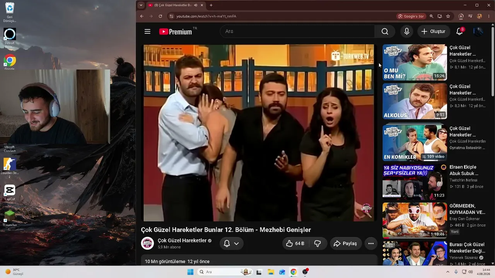Open the YouTube guide hamburger menu
Viewport: 495px width, 278px height.
[147, 31]
